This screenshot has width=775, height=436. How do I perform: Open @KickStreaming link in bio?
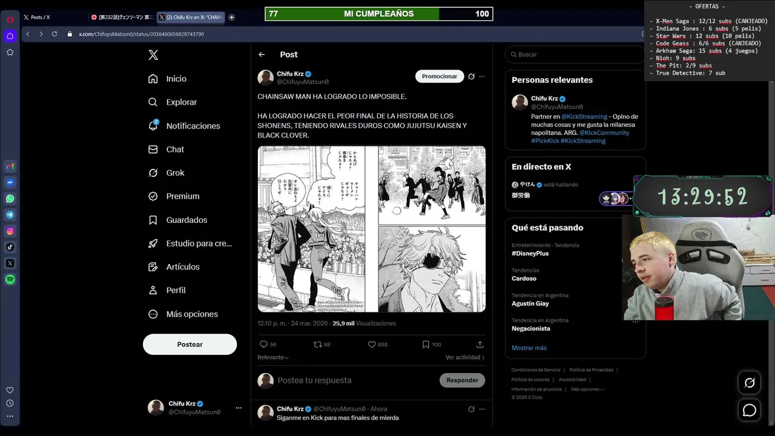(584, 116)
